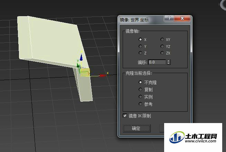Select 参考 reference clone option
The height and width of the screenshot is (152, 226).
140,104
